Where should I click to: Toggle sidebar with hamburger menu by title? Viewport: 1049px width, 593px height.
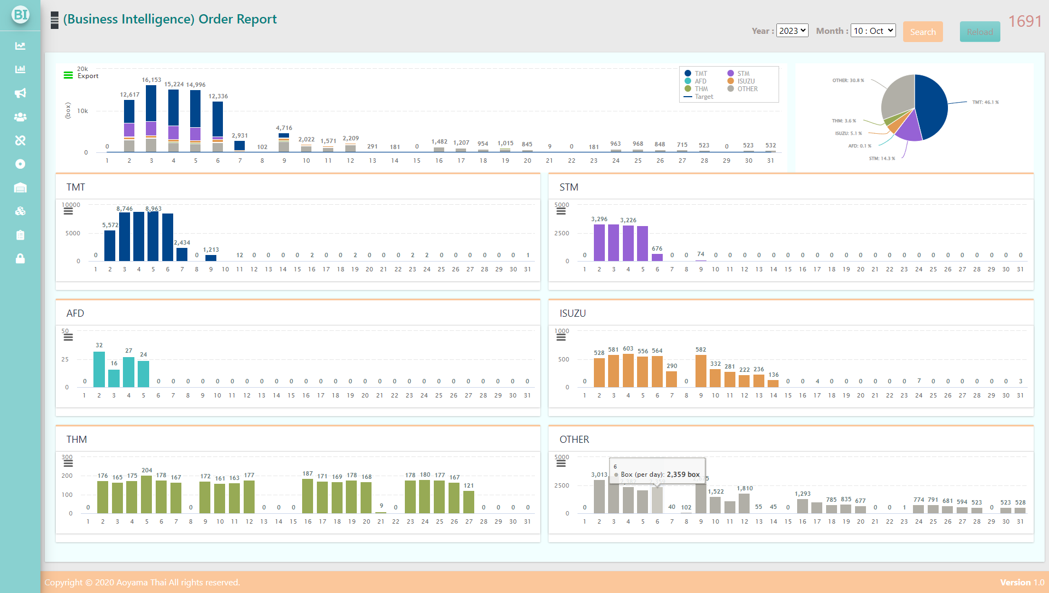point(55,20)
